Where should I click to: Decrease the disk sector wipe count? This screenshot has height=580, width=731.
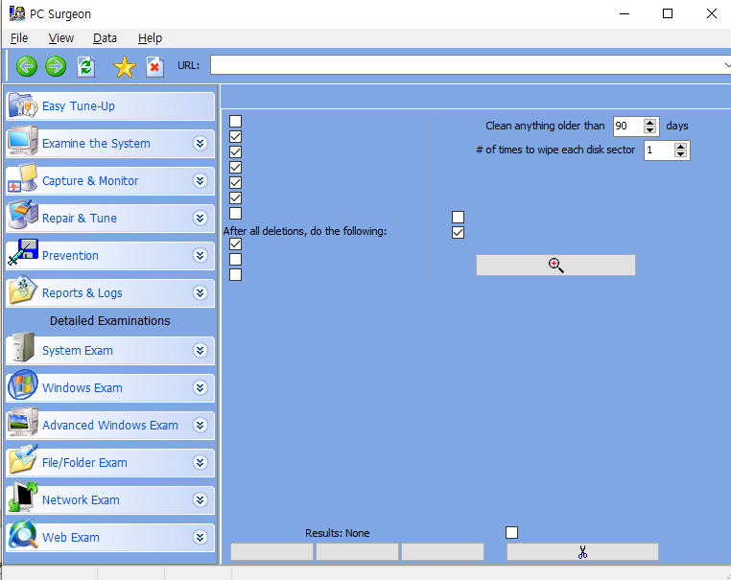[x=681, y=154]
